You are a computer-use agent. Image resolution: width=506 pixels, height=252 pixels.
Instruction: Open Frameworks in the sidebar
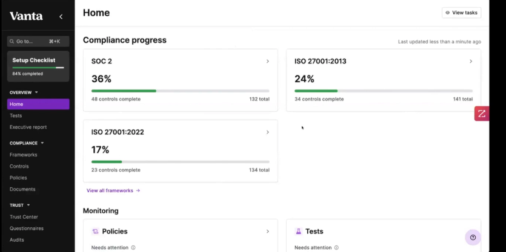(x=23, y=155)
